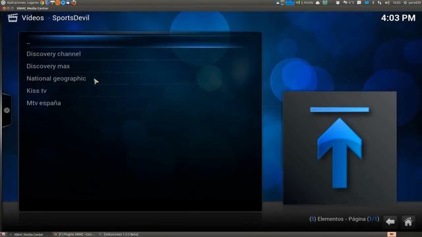Click the 4:03 PM clock label

pos(398,18)
